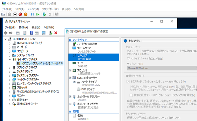197x121 pixels.
Task: Open VM connection 表示(V) menu
Action: click(66, 9)
